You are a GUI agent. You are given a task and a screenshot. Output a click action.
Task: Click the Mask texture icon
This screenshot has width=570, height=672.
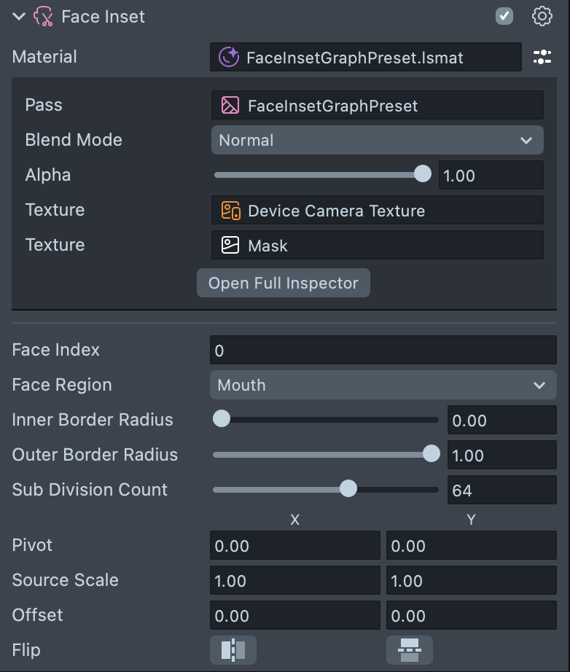[230, 246]
